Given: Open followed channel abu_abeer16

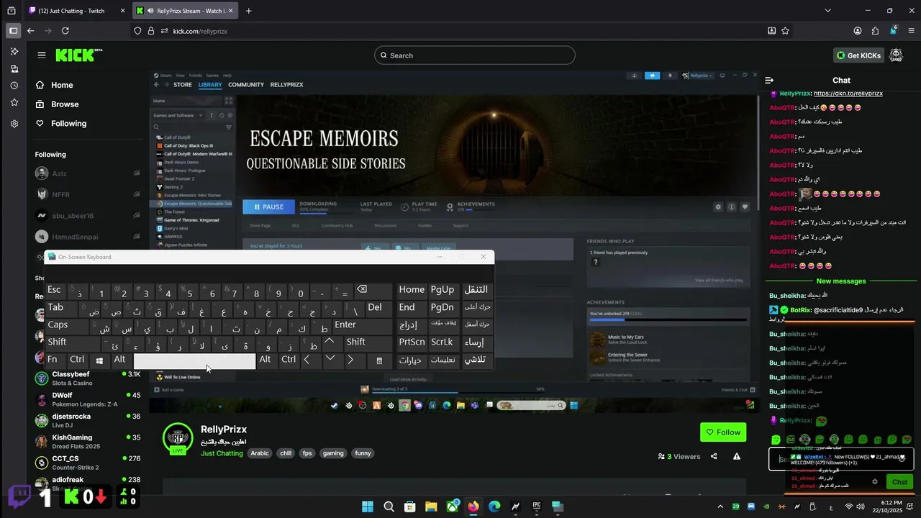Looking at the screenshot, I should pos(86,215).
